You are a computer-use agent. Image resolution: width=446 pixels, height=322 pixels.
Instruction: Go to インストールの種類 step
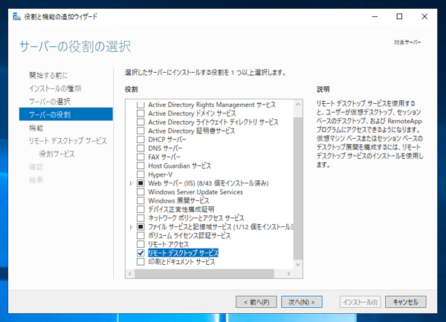coord(55,88)
